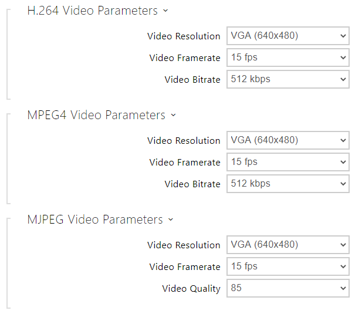
Task: Open H.264 Video Bitrate dropdown
Action: (x=287, y=79)
